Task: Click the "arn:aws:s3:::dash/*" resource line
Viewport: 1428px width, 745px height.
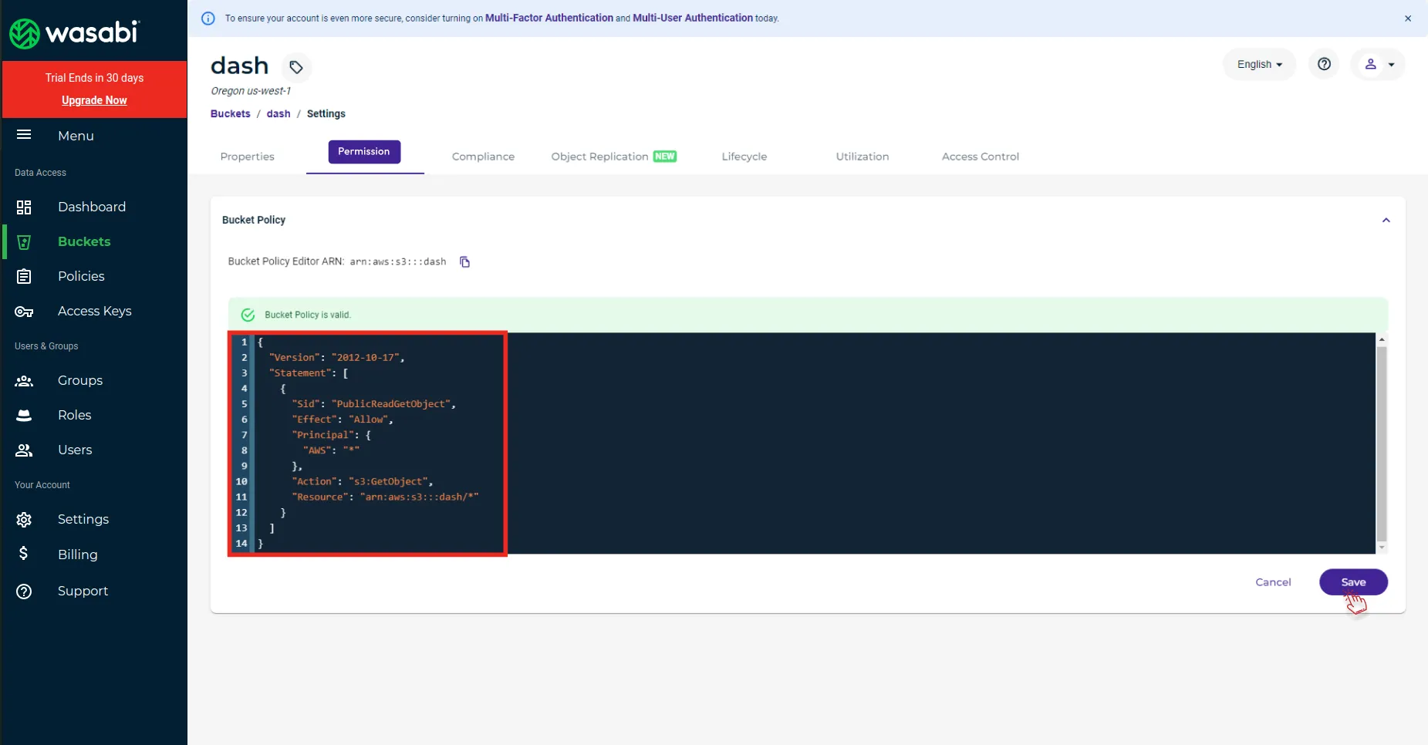Action: [x=385, y=497]
